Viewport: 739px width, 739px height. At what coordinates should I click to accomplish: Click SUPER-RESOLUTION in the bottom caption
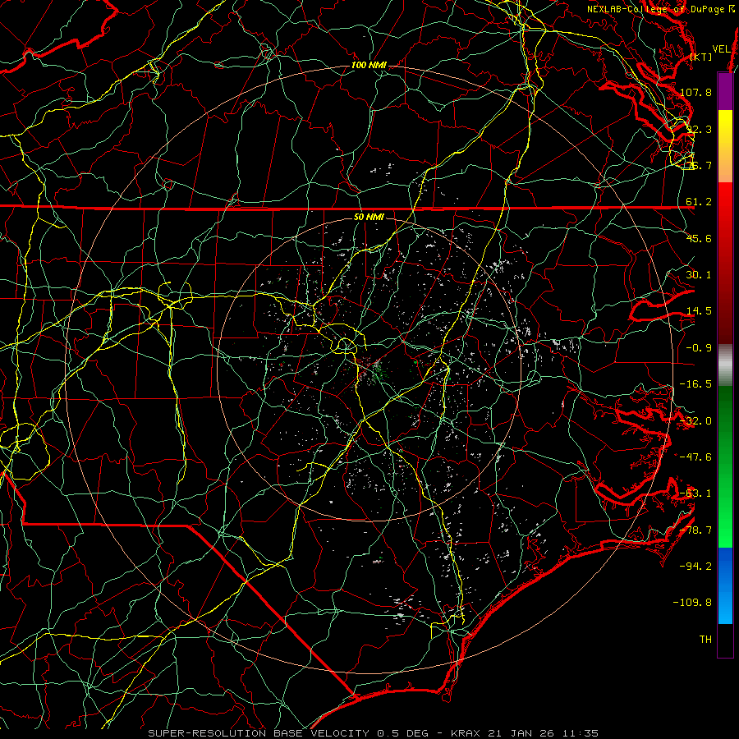(207, 733)
